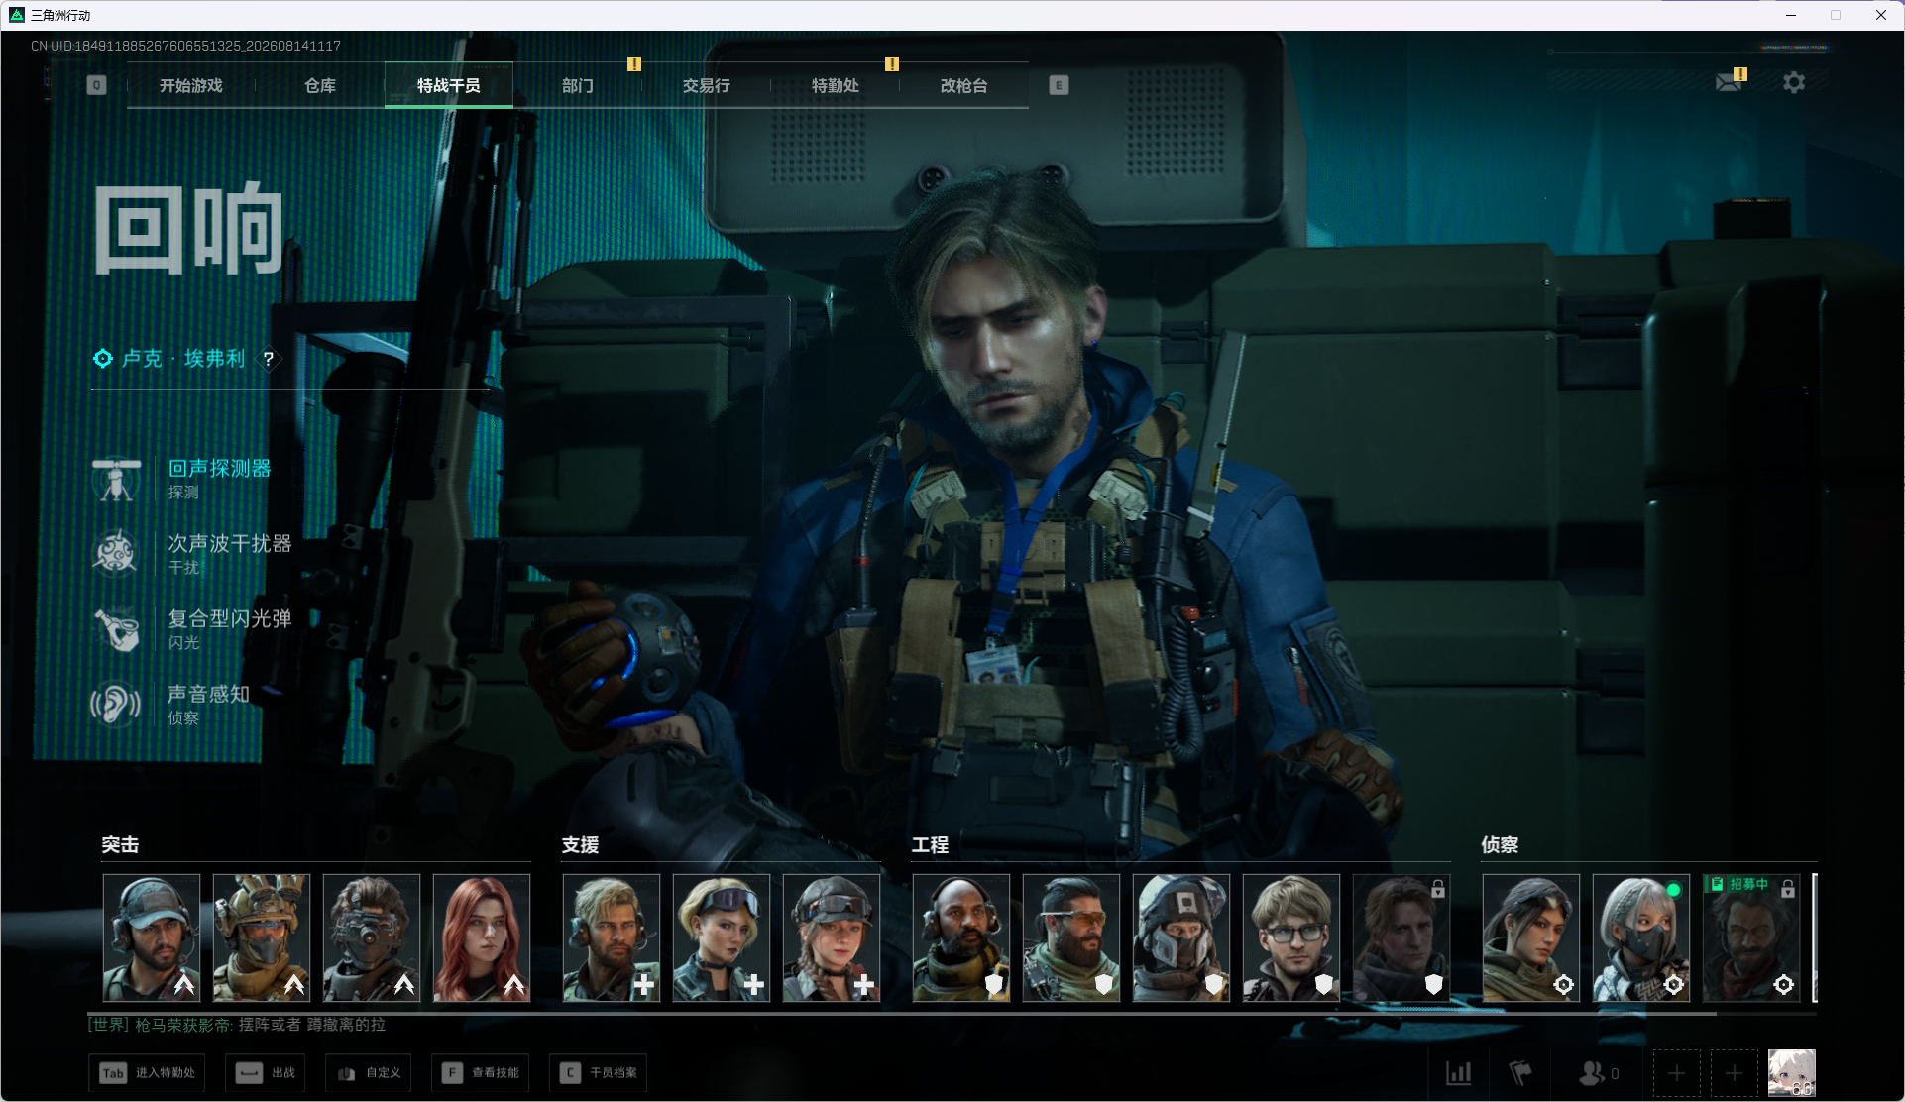This screenshot has width=1905, height=1102.
Task: Open the player avatar portrait
Action: point(1792,1073)
